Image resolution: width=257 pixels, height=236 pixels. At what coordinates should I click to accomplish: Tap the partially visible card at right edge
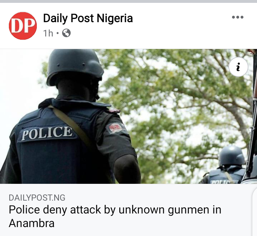click(255, 212)
